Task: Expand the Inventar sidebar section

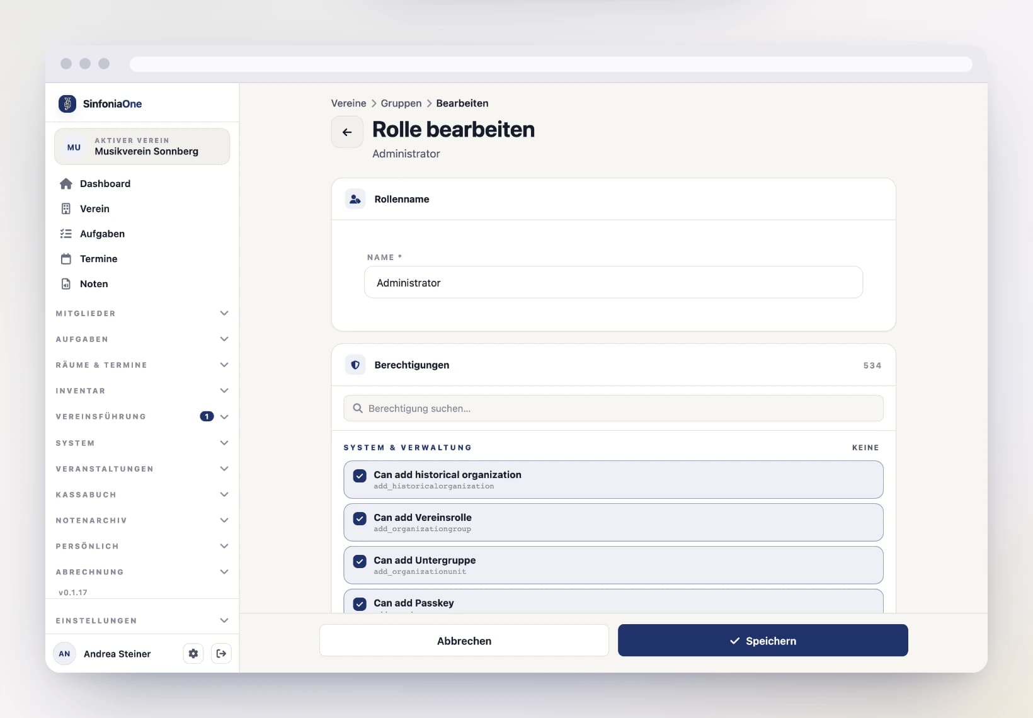Action: (142, 390)
